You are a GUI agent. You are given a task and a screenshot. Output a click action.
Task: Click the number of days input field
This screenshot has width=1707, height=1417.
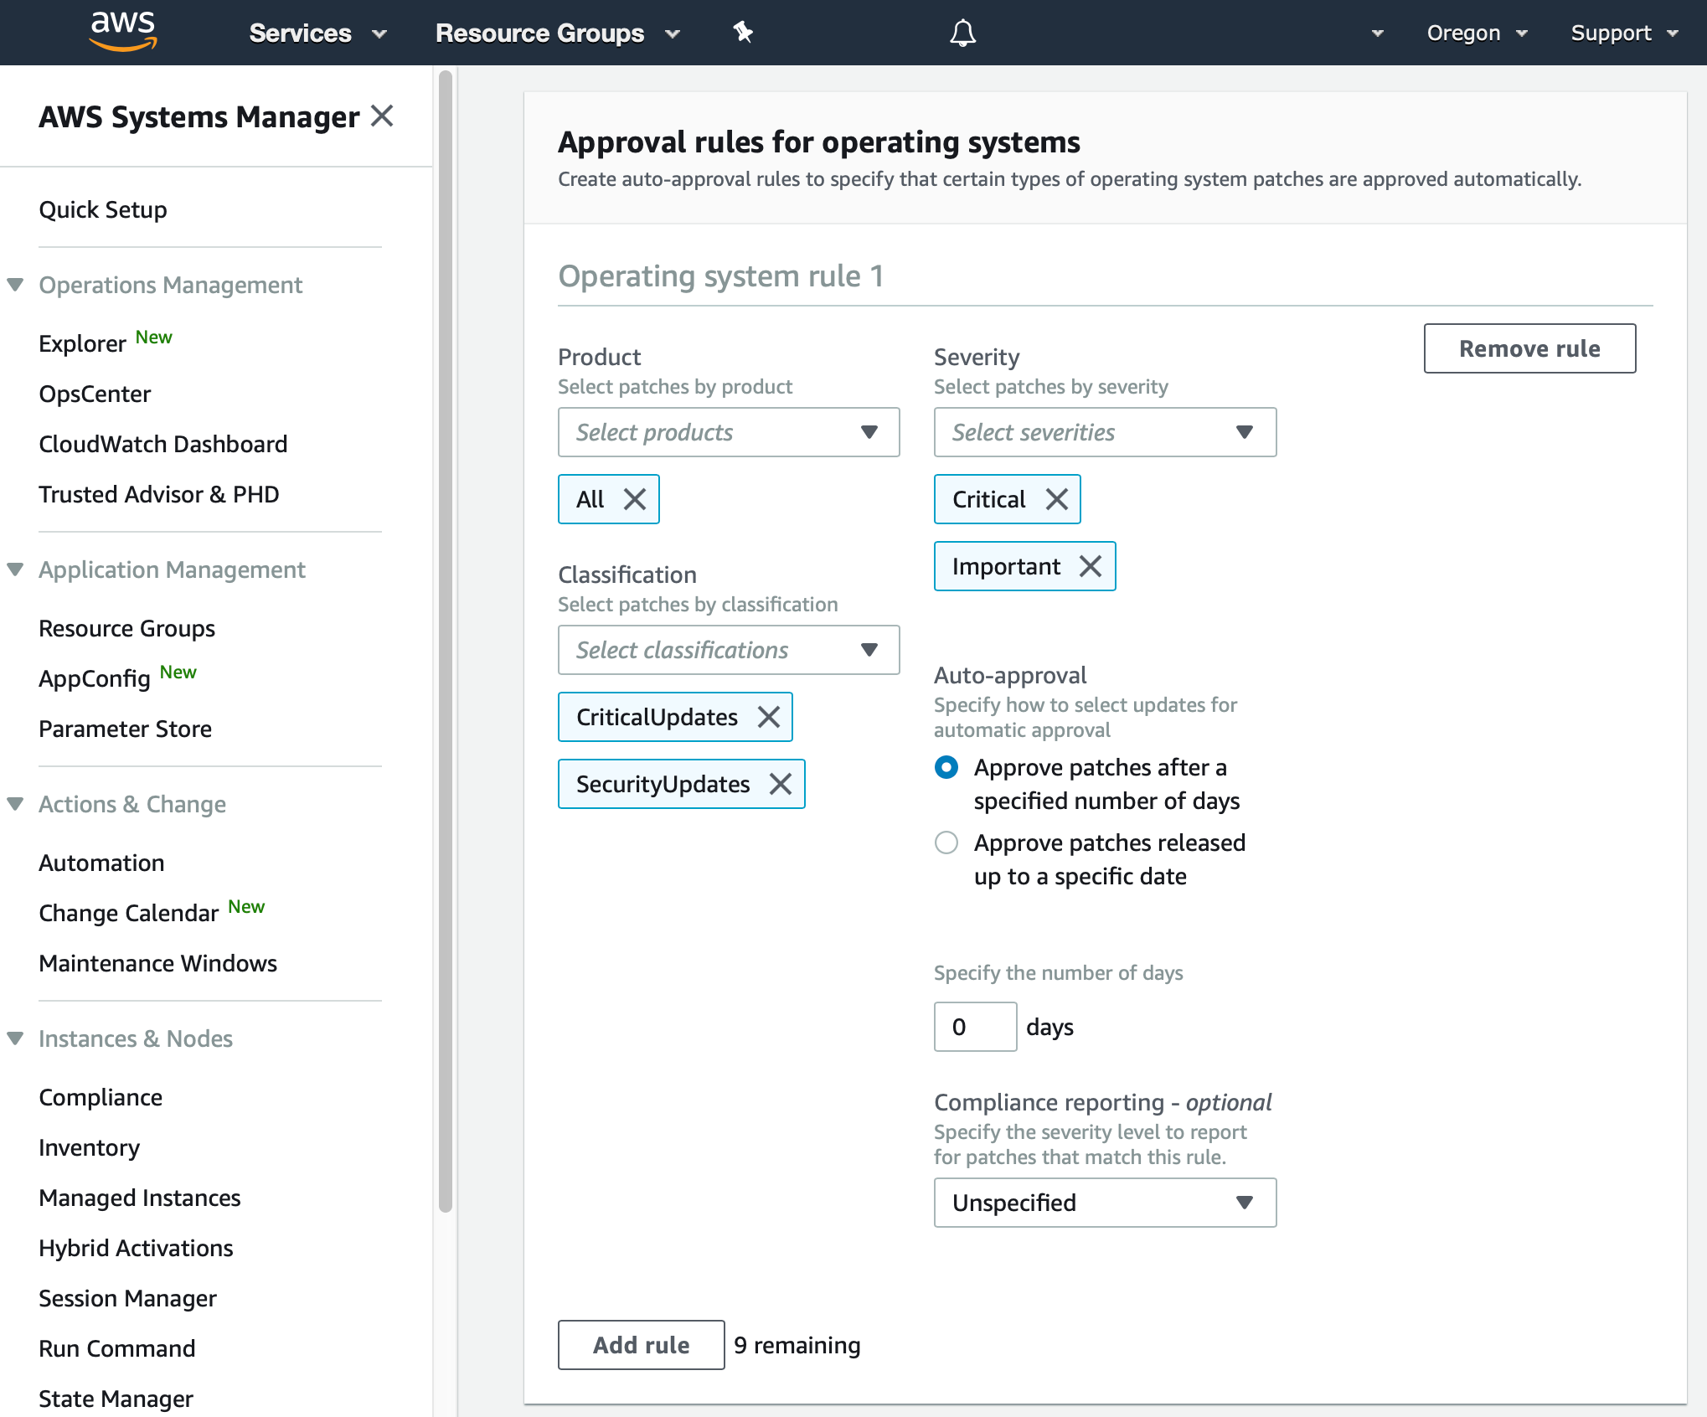coord(974,1026)
